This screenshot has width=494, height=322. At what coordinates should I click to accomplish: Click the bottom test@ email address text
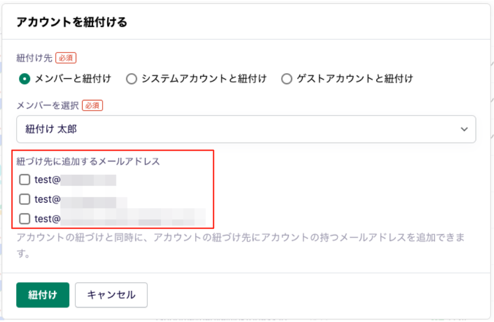coord(120,219)
